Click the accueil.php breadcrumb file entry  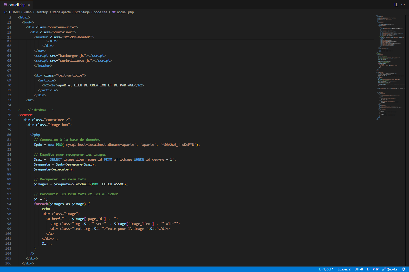(125, 12)
